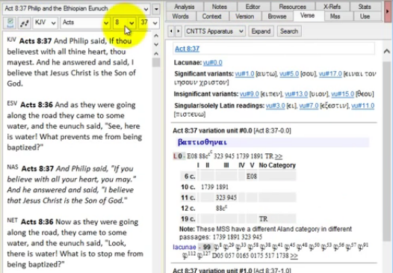Go to the next verse with the right arrow
Screen dimensions: 393x273
point(179,31)
